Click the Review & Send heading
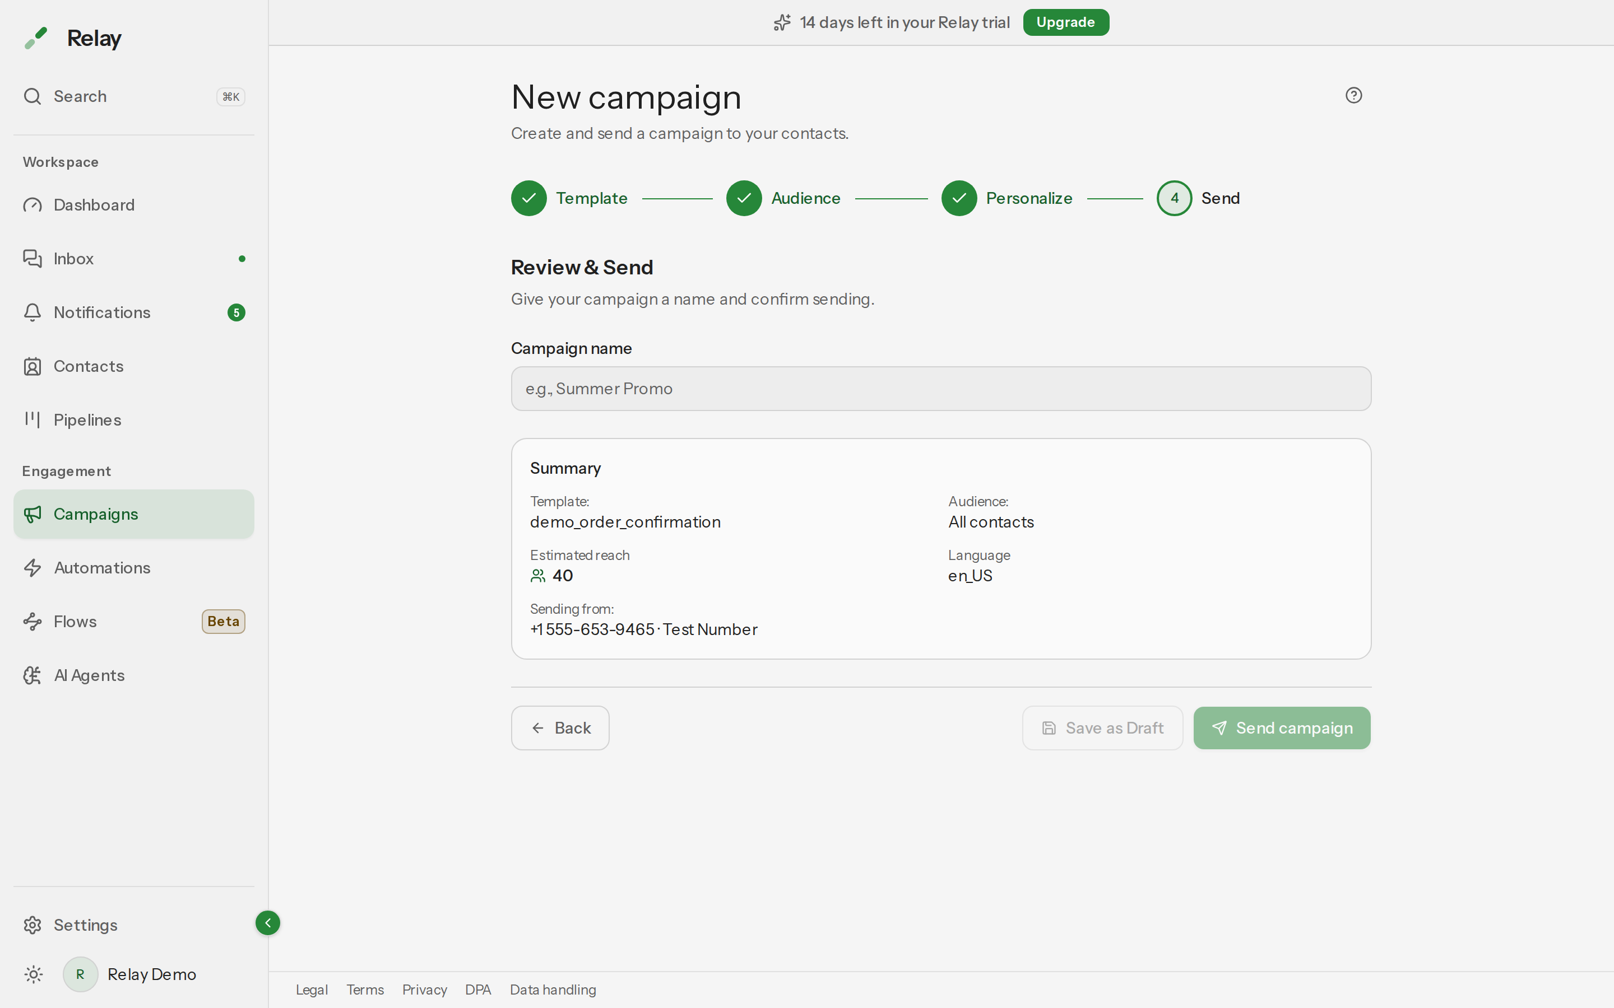Image resolution: width=1614 pixels, height=1008 pixels. 582,267
